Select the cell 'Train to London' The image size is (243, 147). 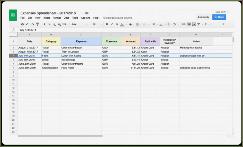click(x=81, y=52)
